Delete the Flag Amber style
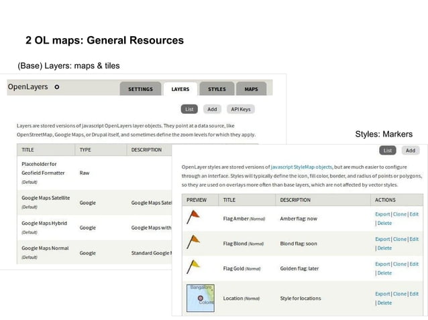Viewport: 428px width, 320px height. [384, 223]
